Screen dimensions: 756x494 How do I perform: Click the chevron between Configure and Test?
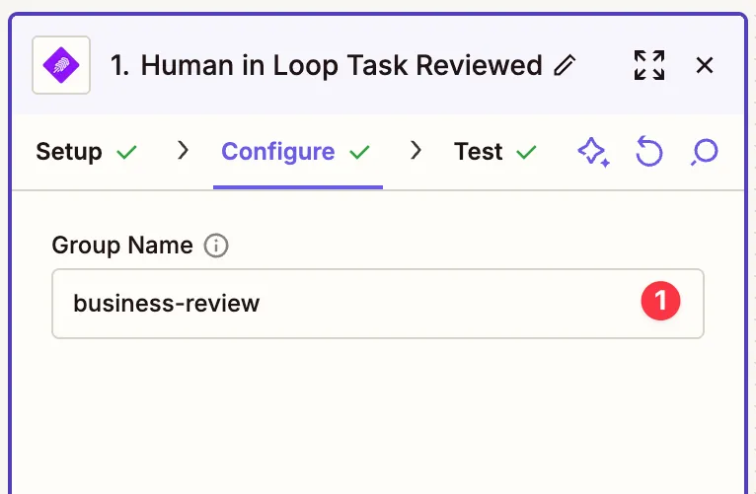416,152
